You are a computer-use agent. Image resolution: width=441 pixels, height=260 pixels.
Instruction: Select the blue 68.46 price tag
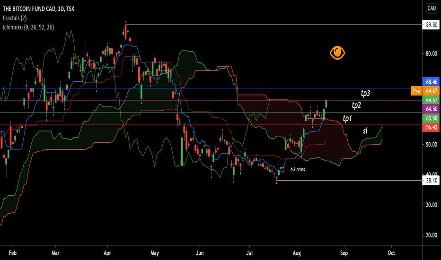431,82
